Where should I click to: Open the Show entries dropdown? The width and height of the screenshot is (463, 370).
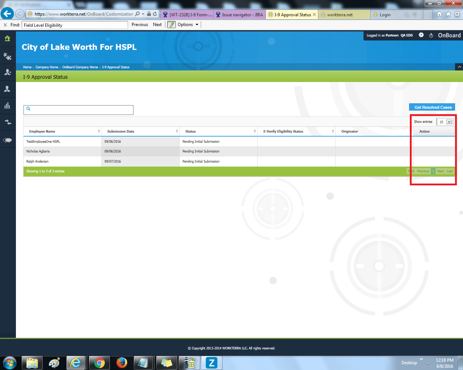click(x=445, y=122)
